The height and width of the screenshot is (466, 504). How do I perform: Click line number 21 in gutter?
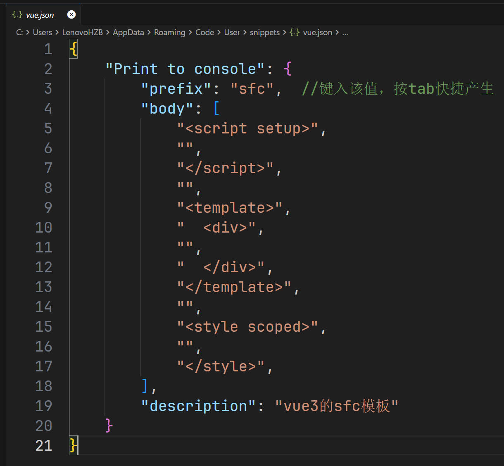click(44, 446)
